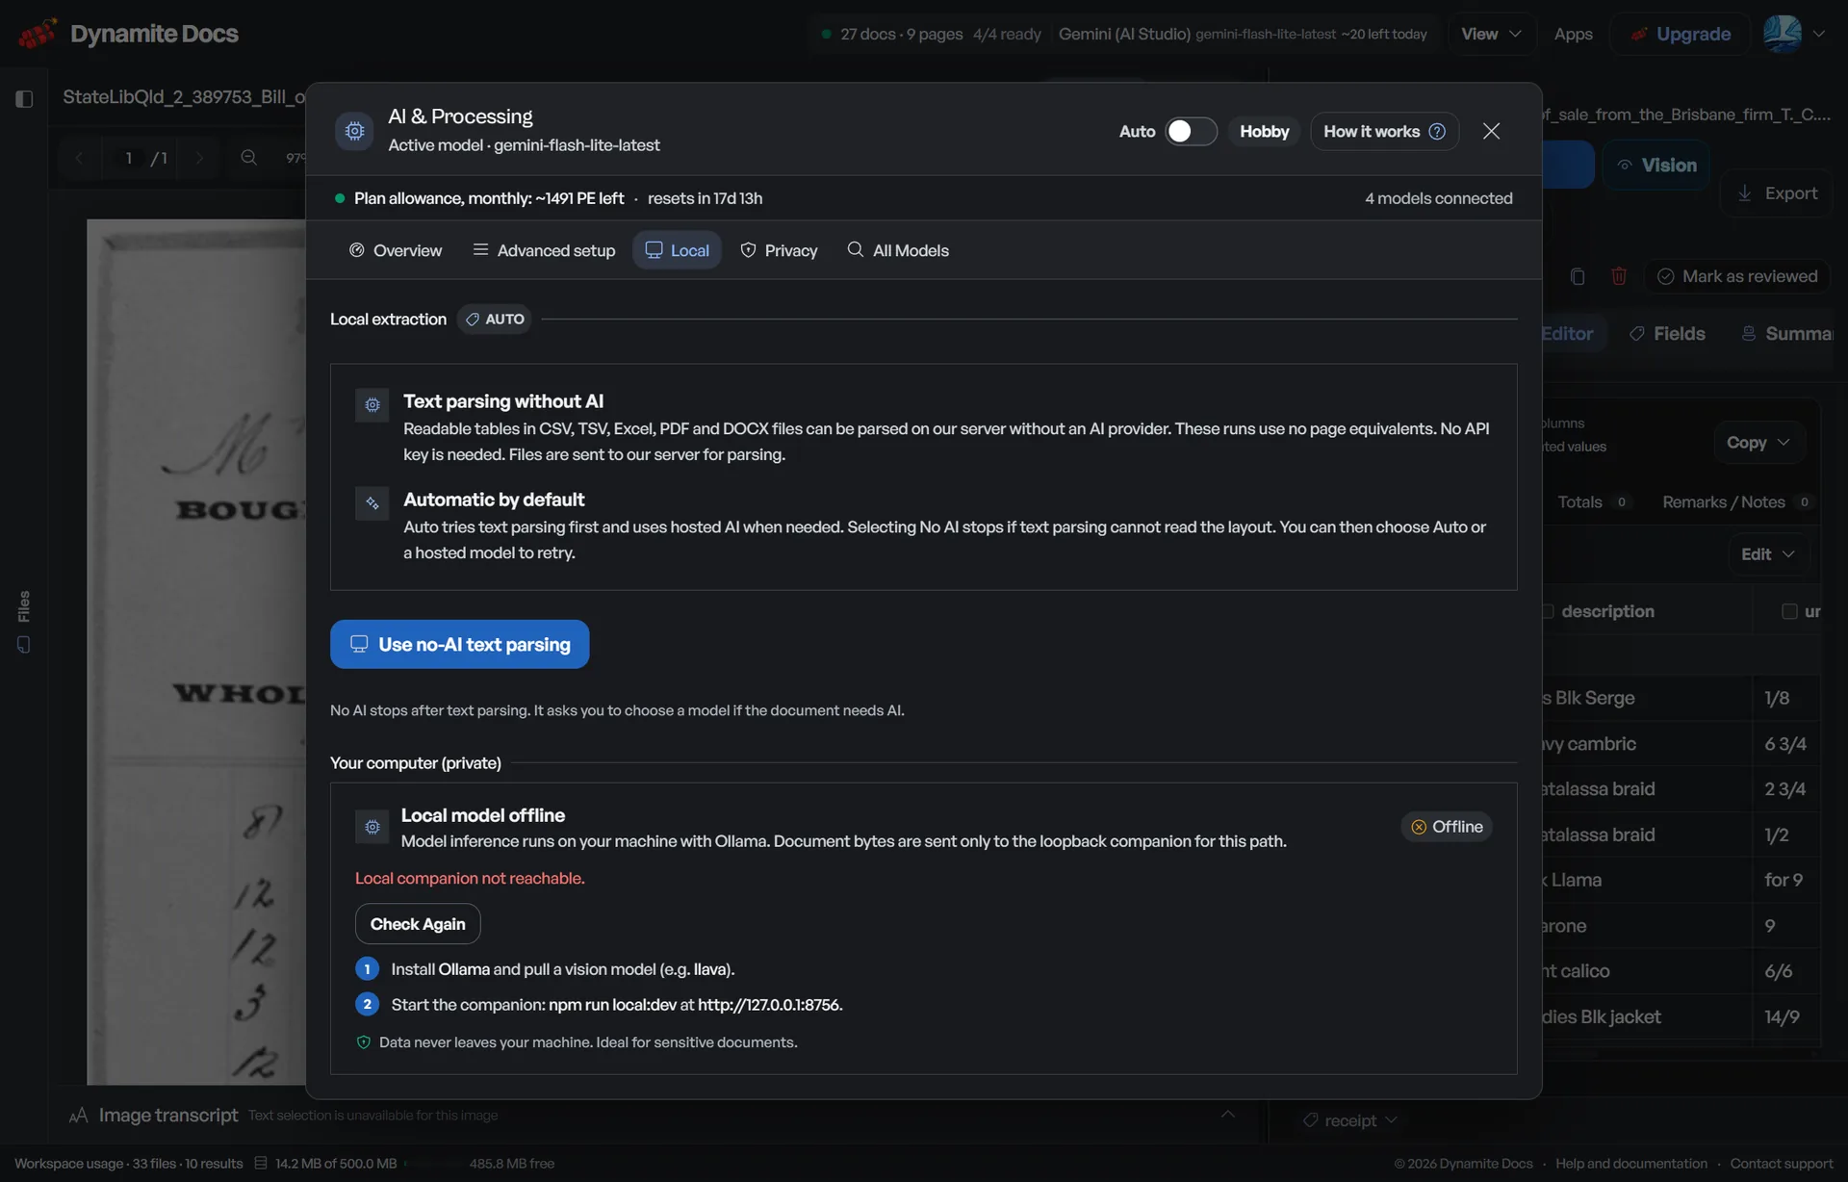
Task: Click the Text parsing without AI icon
Action: pos(372,404)
